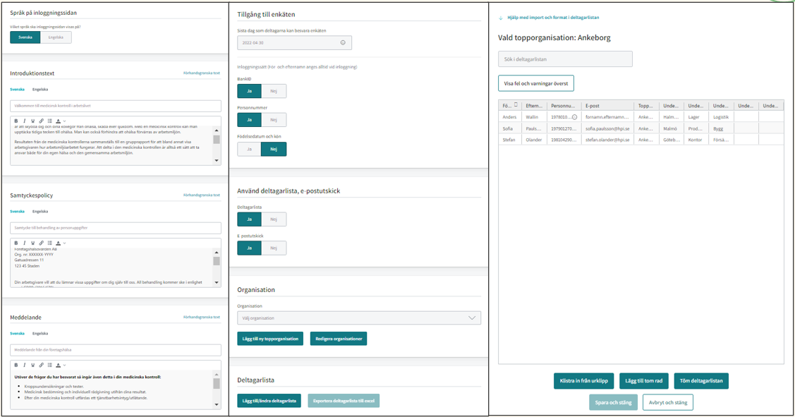Switch Introduktionstext to Svenska tab
This screenshot has height=417, width=795.
coord(17,90)
